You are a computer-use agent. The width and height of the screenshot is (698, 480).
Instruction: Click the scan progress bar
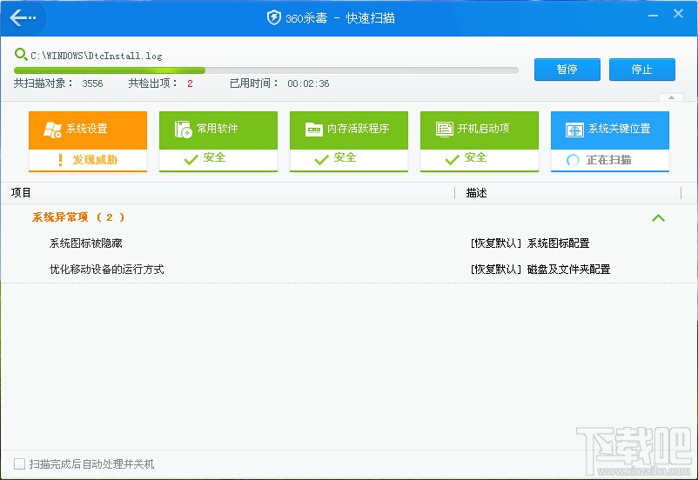pyautogui.click(x=266, y=70)
